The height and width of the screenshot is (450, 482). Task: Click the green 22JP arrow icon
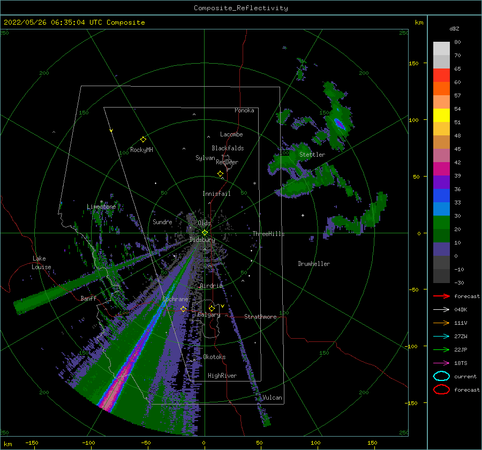pyautogui.click(x=441, y=349)
